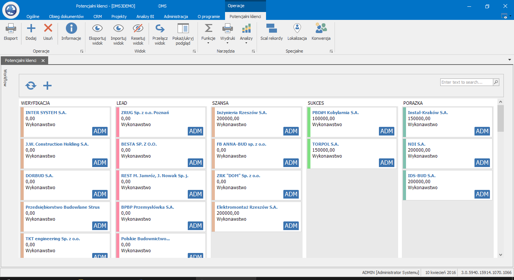Viewport: 514px width, 280px height.
Task: Click Przełącz widok arrow icon
Action: click(x=160, y=28)
